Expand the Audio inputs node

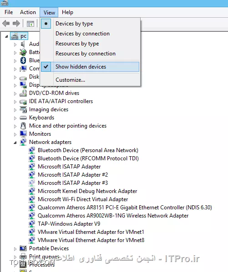(x=15, y=45)
